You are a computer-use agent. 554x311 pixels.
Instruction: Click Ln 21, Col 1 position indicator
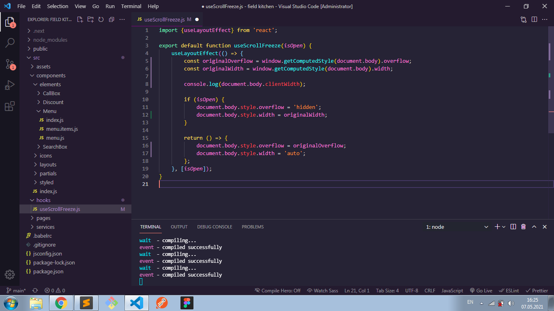pos(357,290)
